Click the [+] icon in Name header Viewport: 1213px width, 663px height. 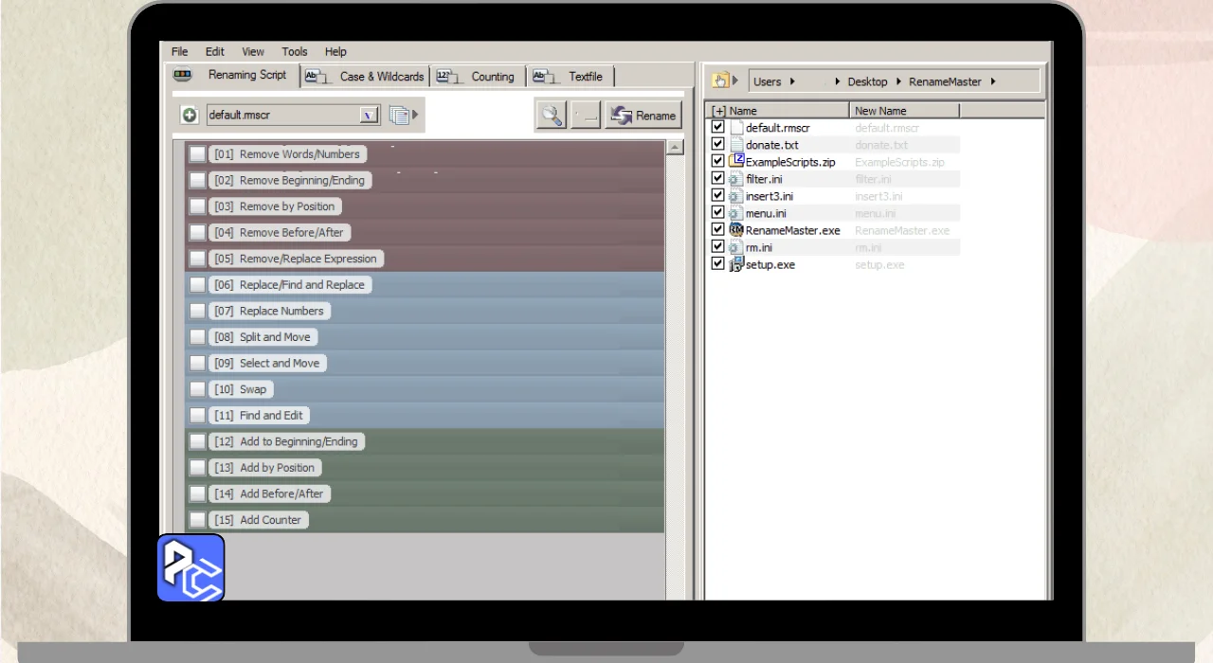[718, 111]
